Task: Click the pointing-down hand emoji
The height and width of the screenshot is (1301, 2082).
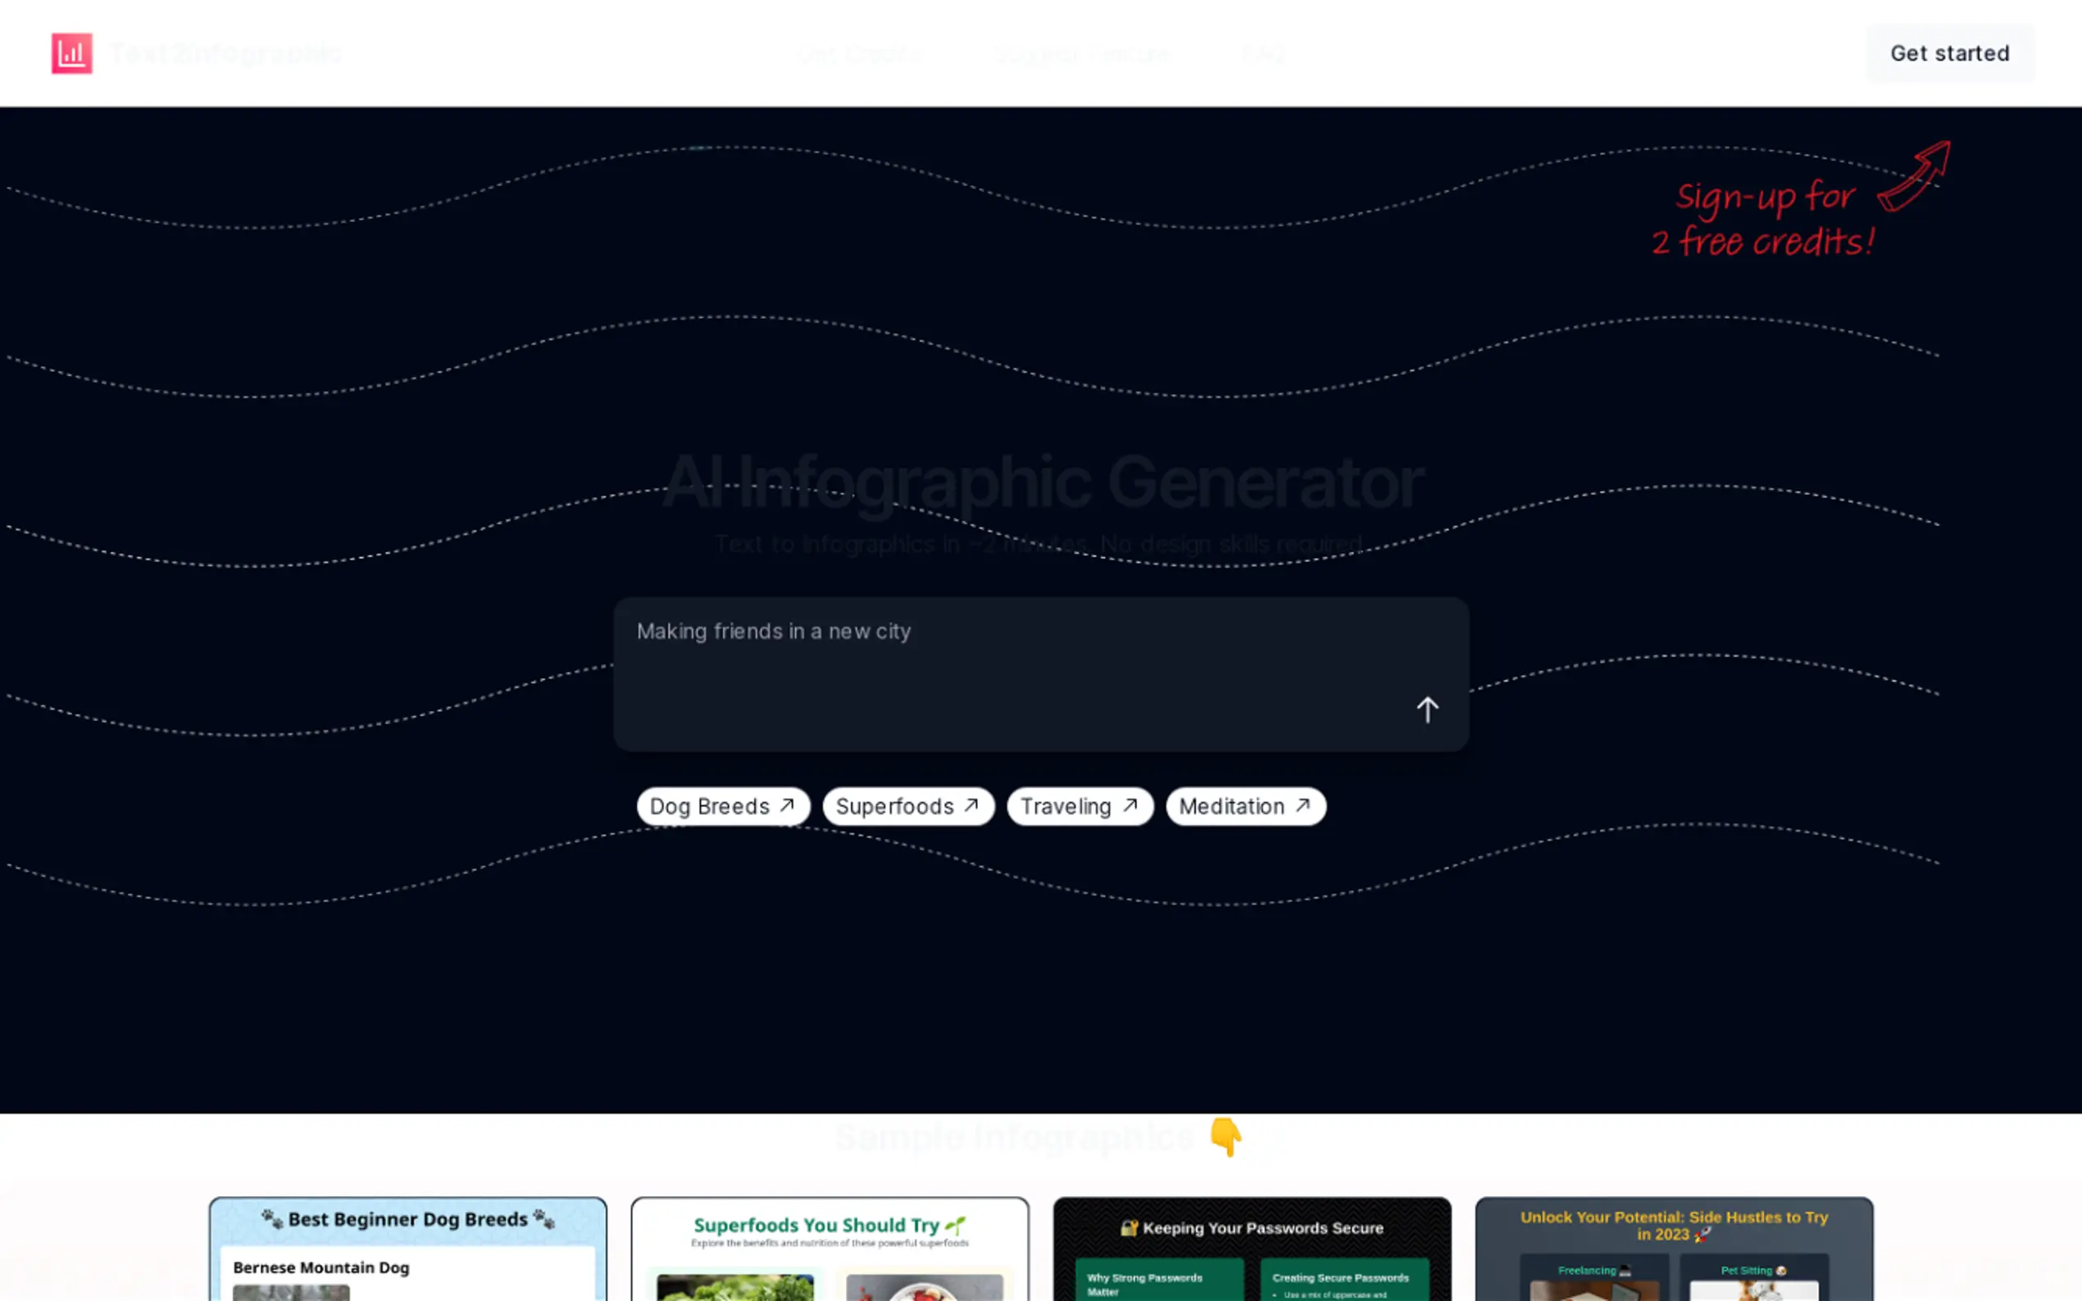Action: pos(1225,1136)
